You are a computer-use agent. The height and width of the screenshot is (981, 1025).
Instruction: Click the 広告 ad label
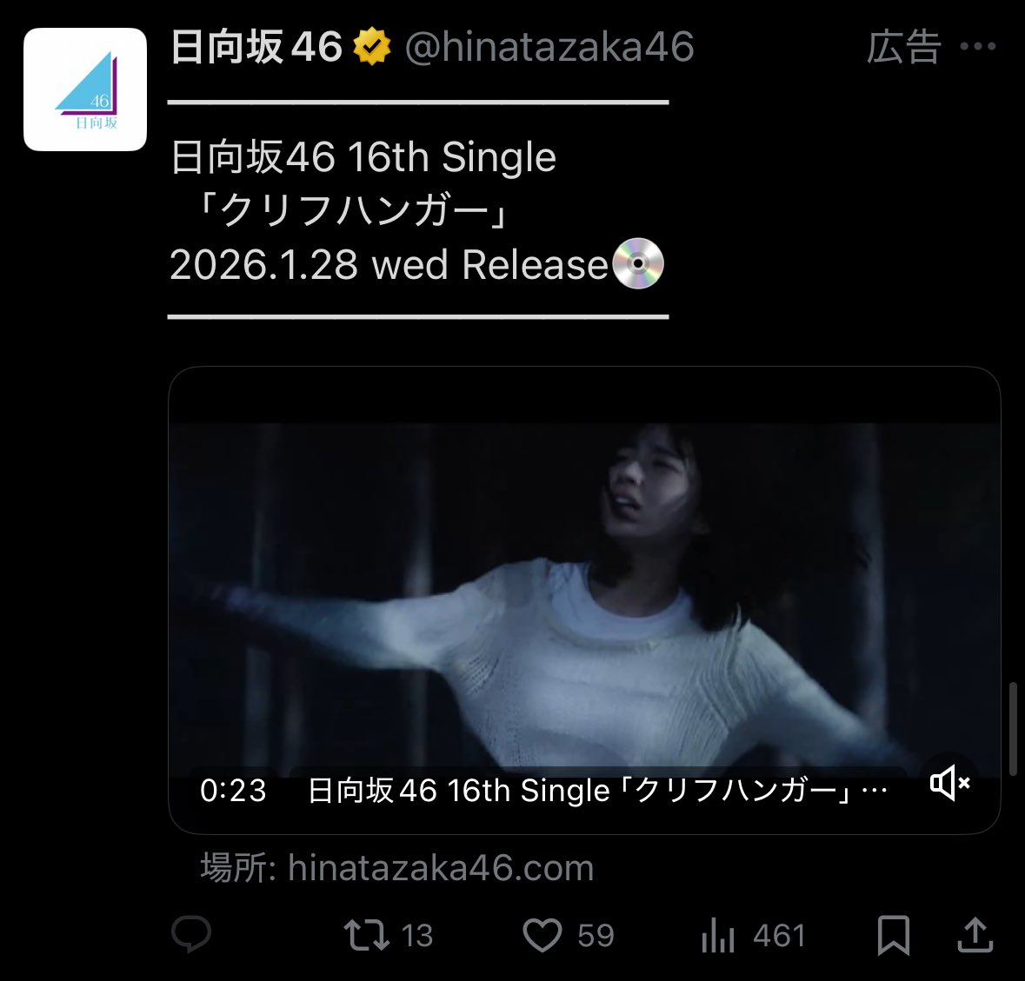click(x=904, y=47)
